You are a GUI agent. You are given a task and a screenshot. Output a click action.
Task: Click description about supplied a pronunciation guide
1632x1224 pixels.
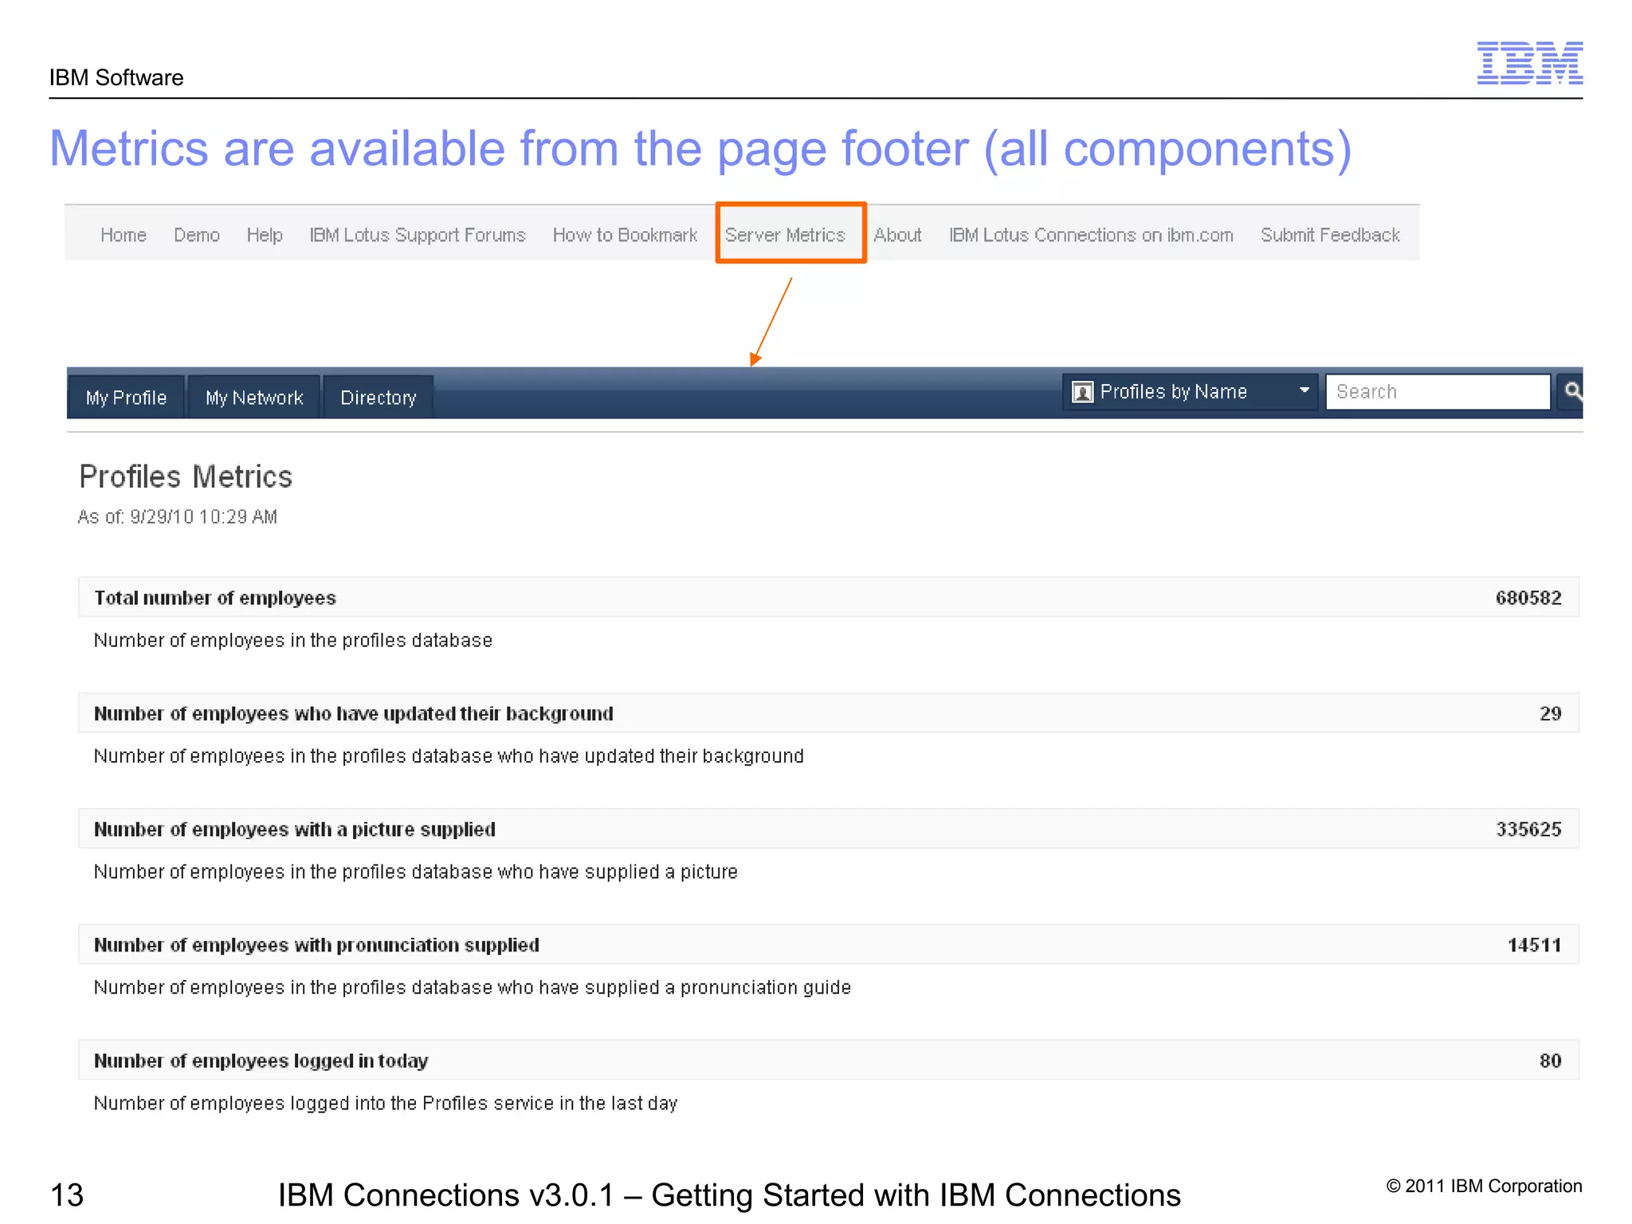[x=473, y=987]
